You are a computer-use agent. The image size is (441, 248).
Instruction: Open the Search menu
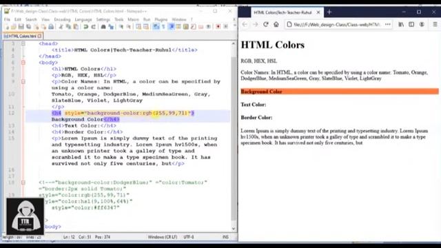(31, 19)
